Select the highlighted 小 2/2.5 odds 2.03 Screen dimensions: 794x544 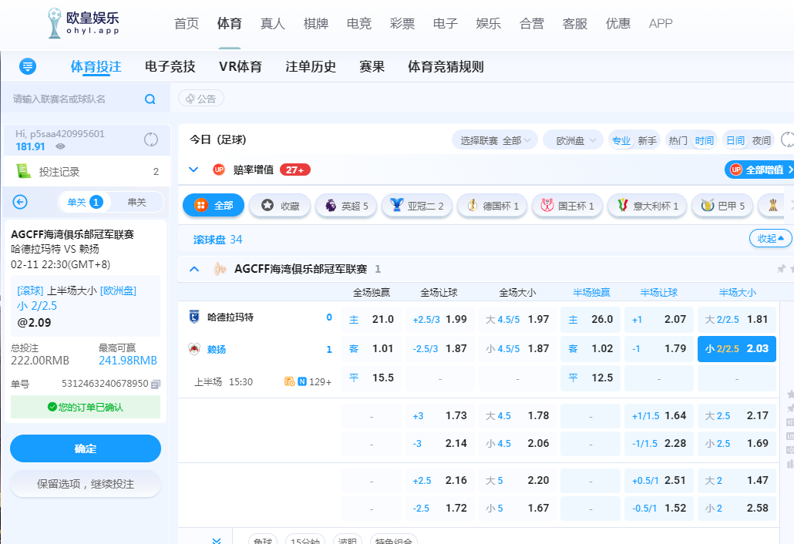(736, 349)
